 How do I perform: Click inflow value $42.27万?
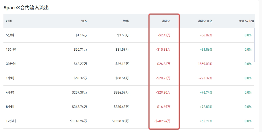coord(80,64)
